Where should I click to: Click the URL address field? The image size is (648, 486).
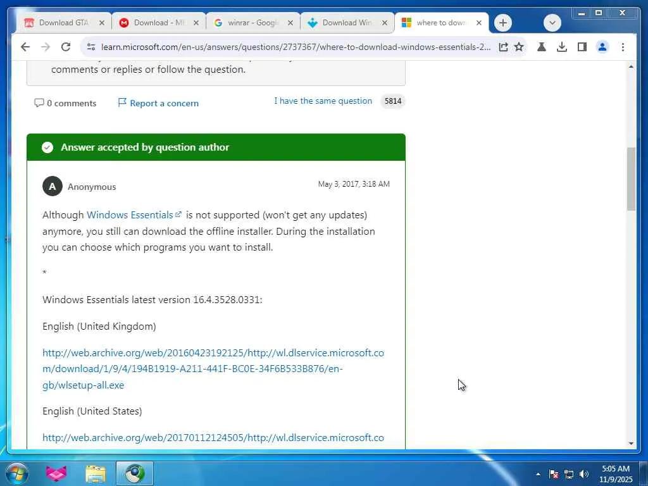(x=296, y=47)
